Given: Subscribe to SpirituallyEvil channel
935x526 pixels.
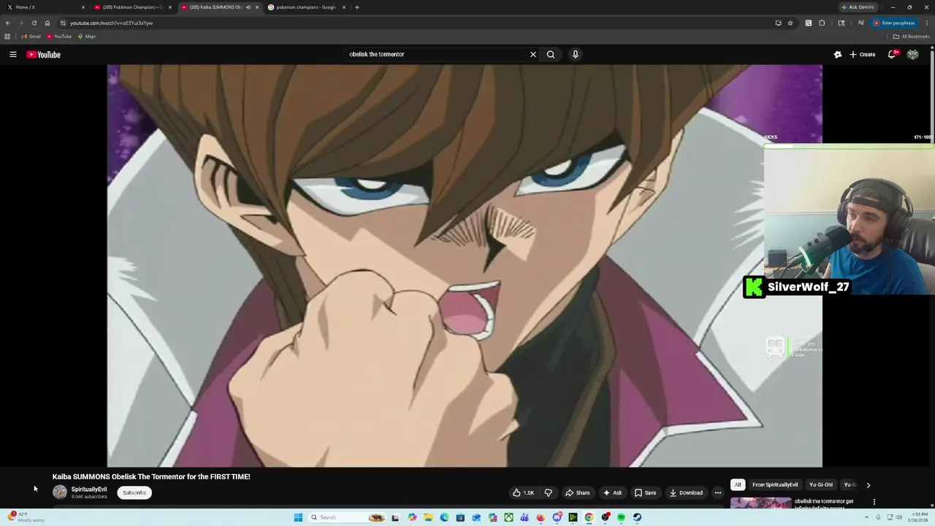Looking at the screenshot, I should point(134,492).
